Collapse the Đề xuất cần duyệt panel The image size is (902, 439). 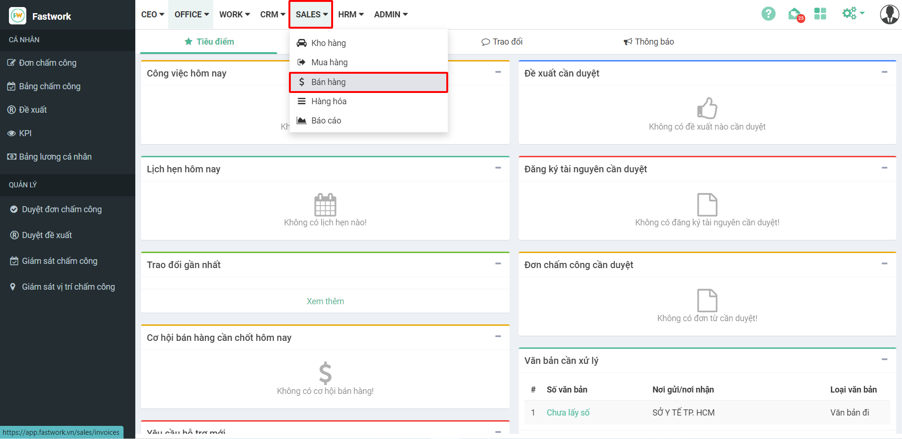click(884, 72)
